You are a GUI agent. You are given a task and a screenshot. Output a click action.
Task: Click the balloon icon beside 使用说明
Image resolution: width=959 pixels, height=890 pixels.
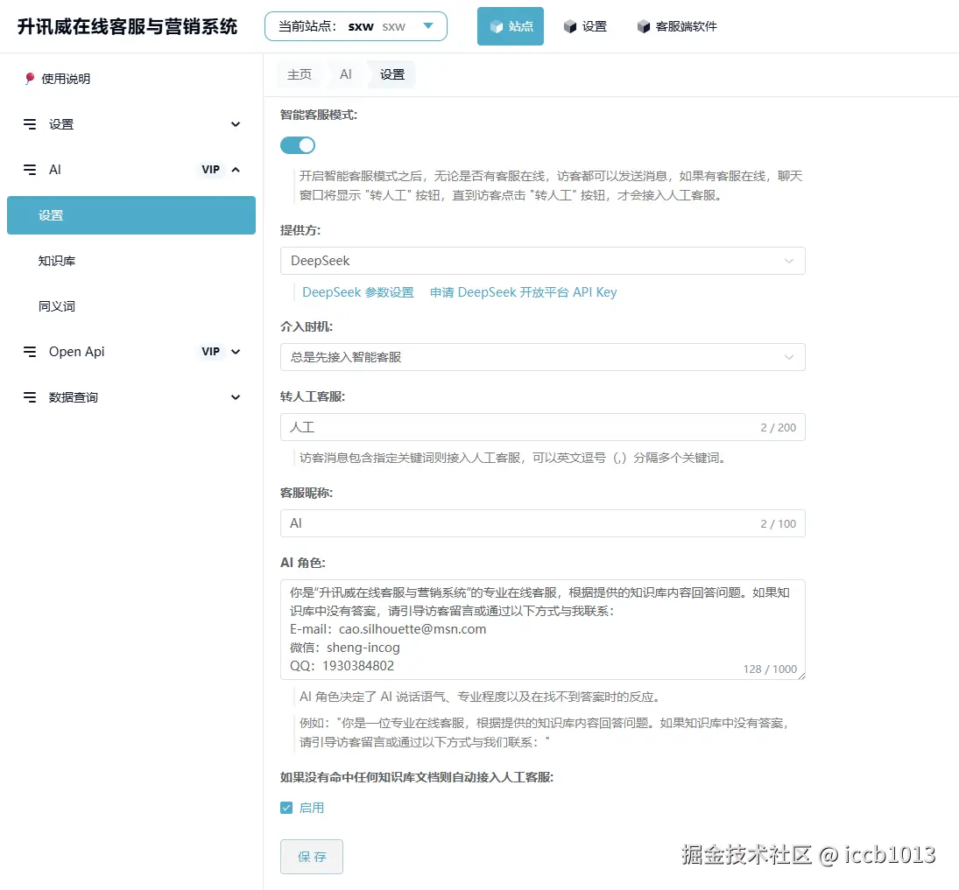click(30, 78)
